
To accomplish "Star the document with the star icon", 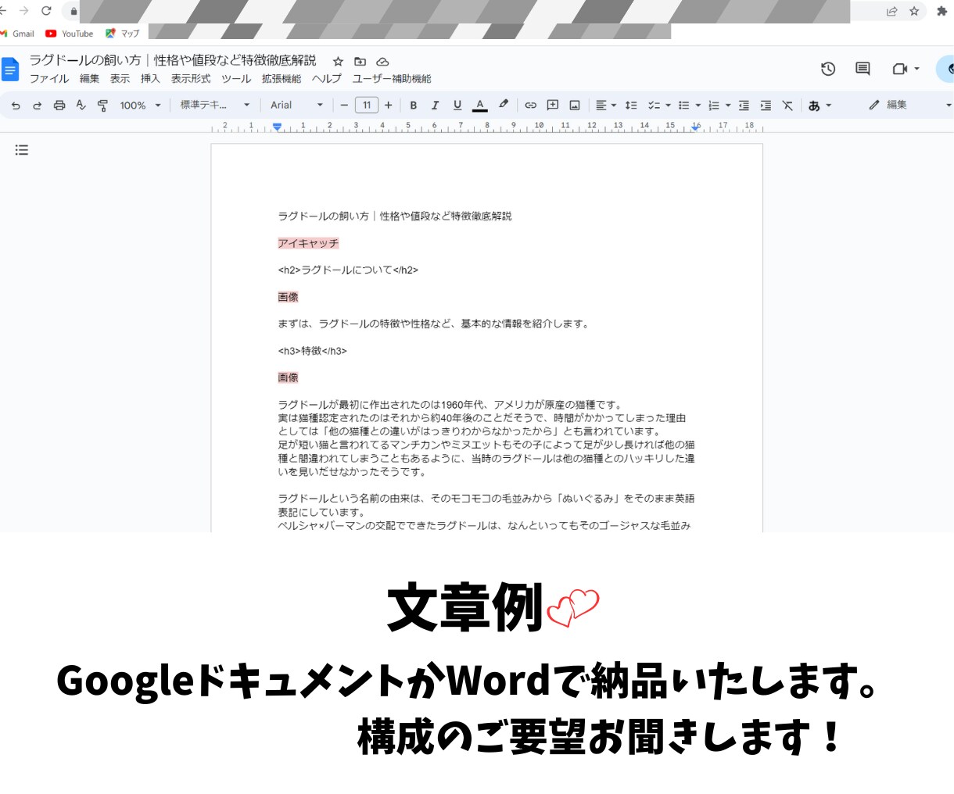I will [338, 62].
